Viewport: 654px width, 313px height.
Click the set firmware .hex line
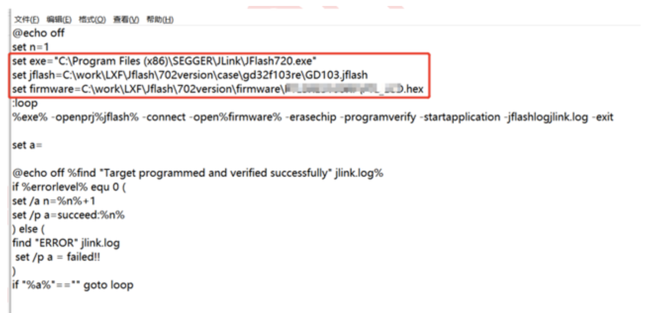[x=218, y=89]
